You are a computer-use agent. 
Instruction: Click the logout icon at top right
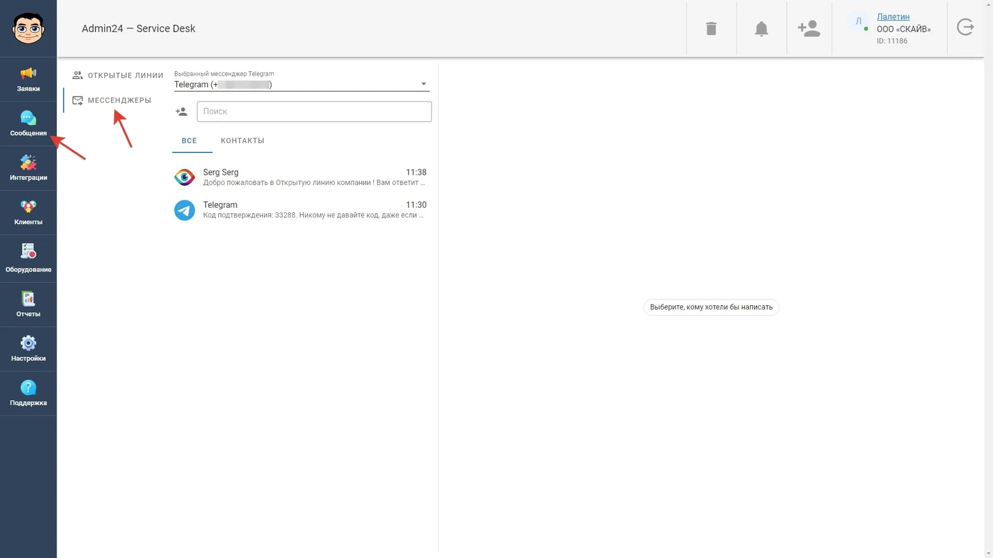point(965,27)
